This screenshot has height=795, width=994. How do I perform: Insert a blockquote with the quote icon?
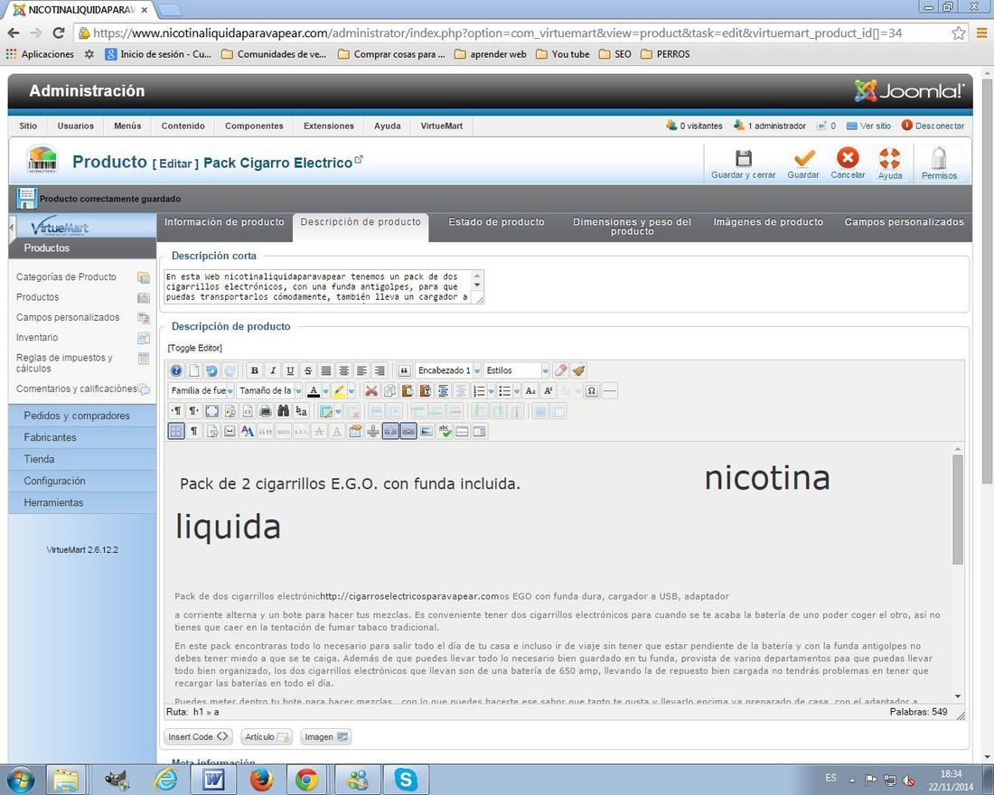404,370
